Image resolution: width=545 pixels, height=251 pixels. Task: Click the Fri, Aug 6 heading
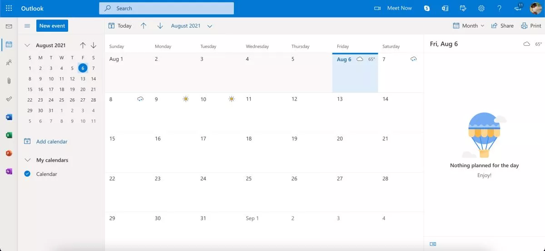click(x=444, y=44)
